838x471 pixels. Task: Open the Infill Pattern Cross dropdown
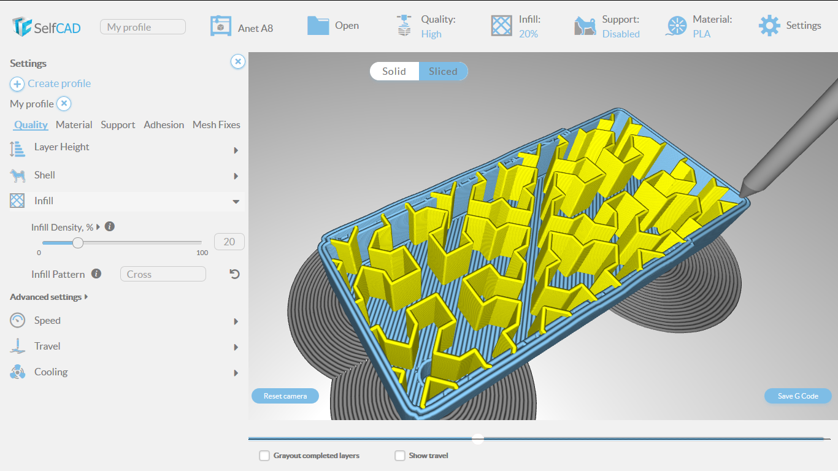coord(163,274)
